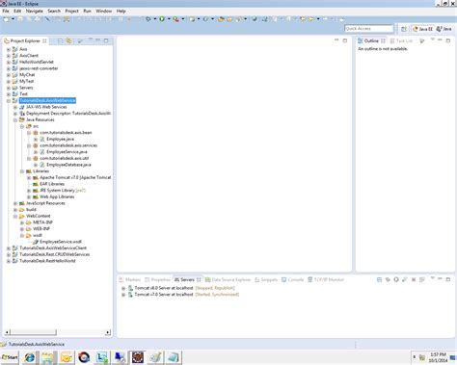Switch to the Markers tab

pyautogui.click(x=130, y=279)
